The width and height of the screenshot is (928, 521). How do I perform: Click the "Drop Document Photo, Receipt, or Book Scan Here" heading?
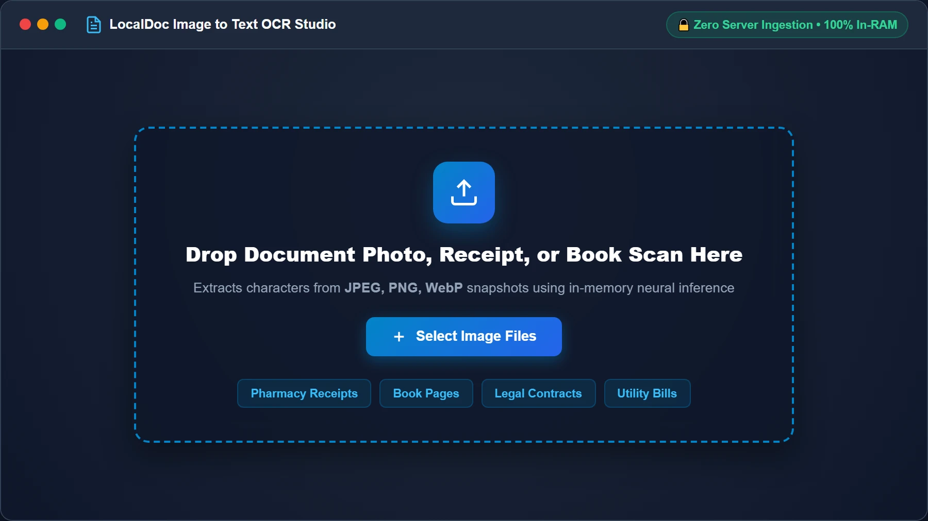pyautogui.click(x=464, y=255)
